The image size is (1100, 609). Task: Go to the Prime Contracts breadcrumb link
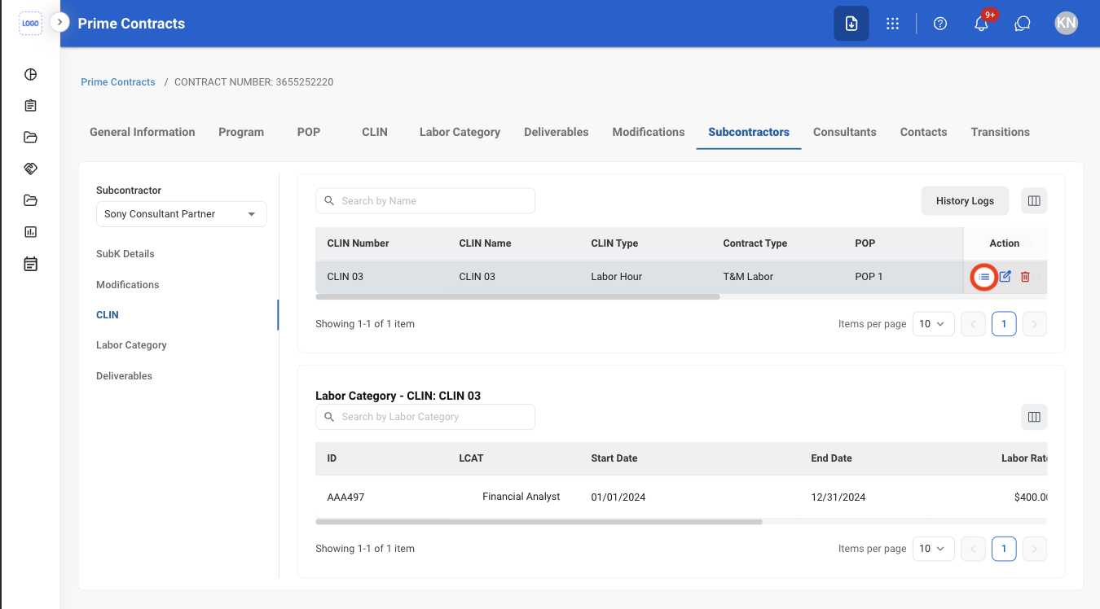pos(118,82)
